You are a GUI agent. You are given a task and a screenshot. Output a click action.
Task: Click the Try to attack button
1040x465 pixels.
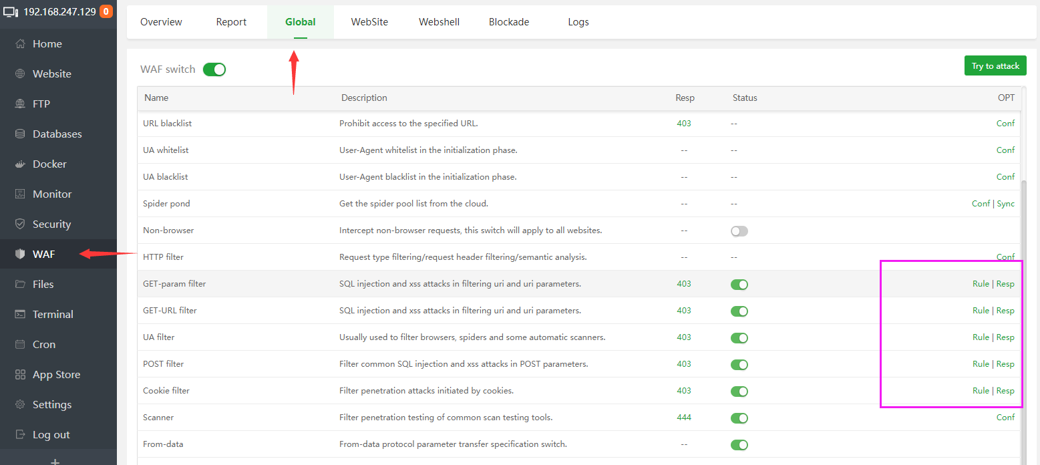(x=995, y=66)
